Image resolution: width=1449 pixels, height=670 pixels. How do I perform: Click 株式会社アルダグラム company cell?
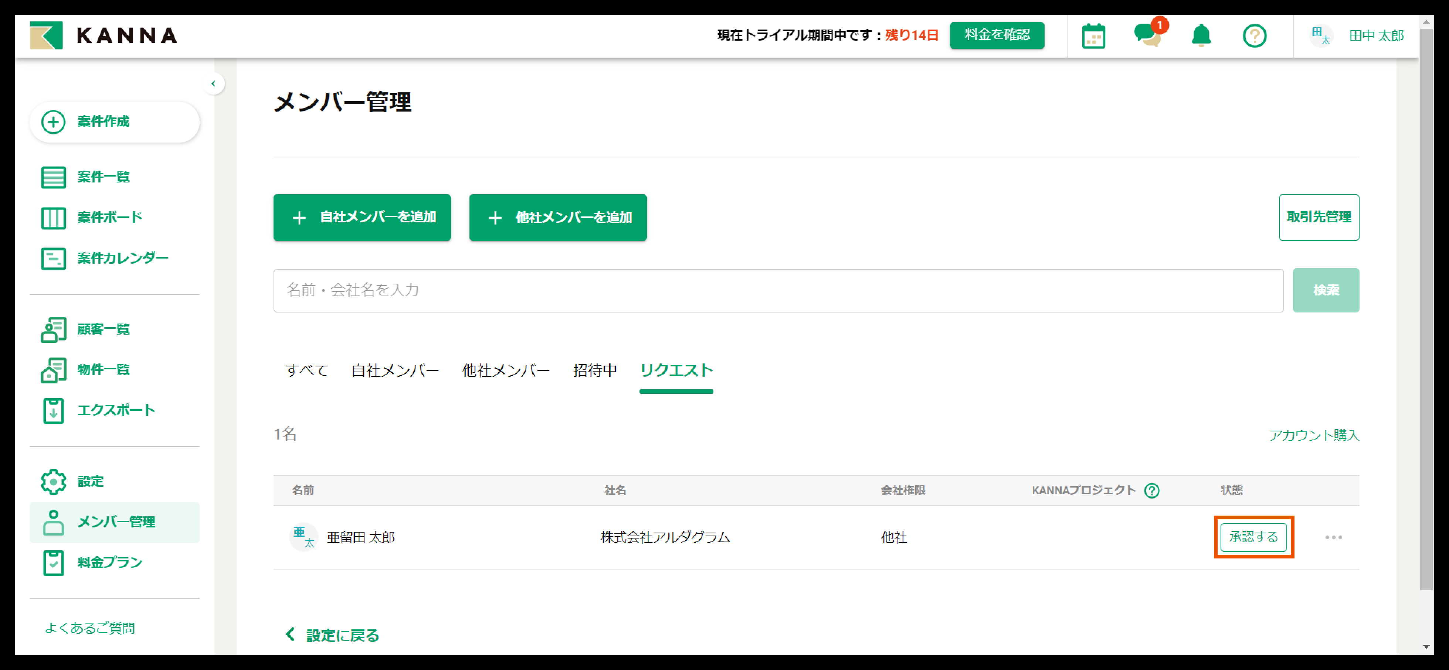tap(665, 537)
